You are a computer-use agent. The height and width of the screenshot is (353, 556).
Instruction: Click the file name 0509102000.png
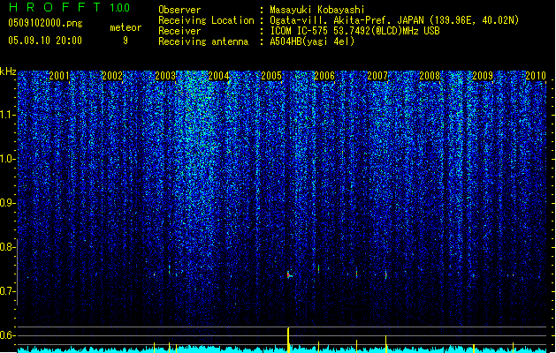pos(45,23)
